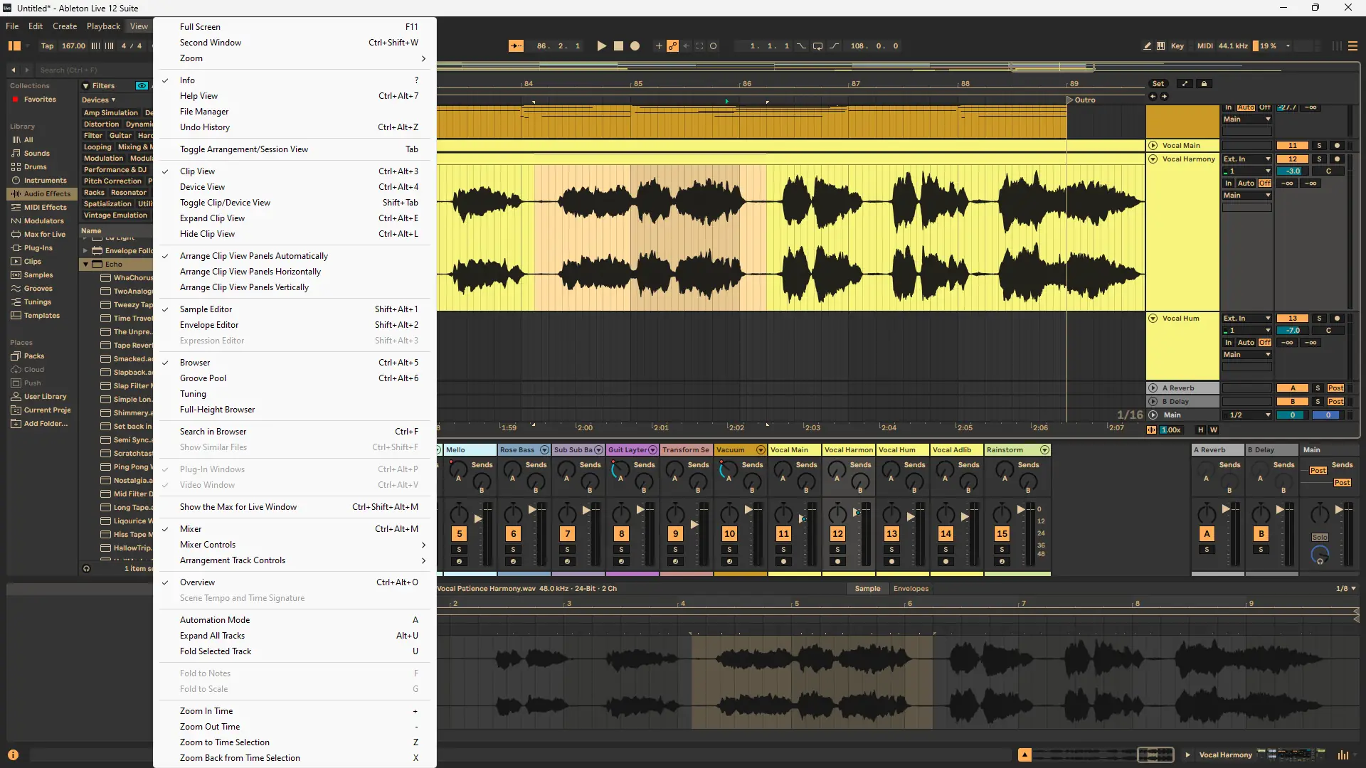Toggle the Automation Arm button
This screenshot has height=768, width=1366.
pos(672,46)
